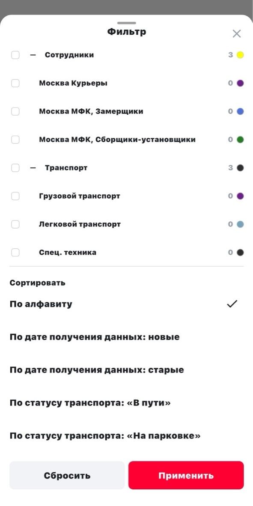Click the checkmark icon next to По алфавиту
Screen dimensions: 253x506
(x=232, y=304)
